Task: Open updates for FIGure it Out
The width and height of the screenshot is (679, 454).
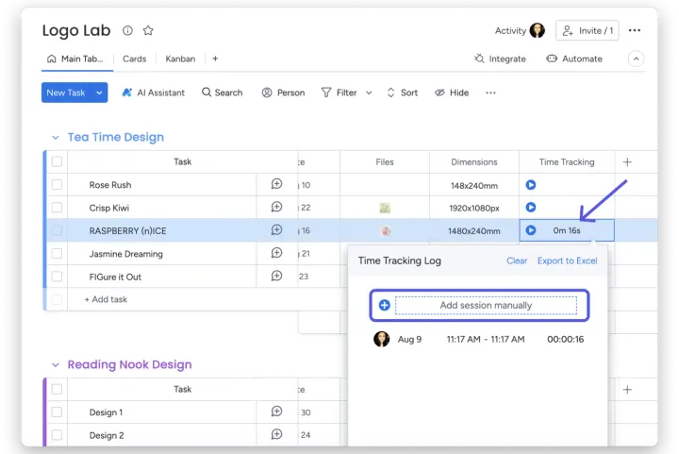Action: [x=276, y=276]
